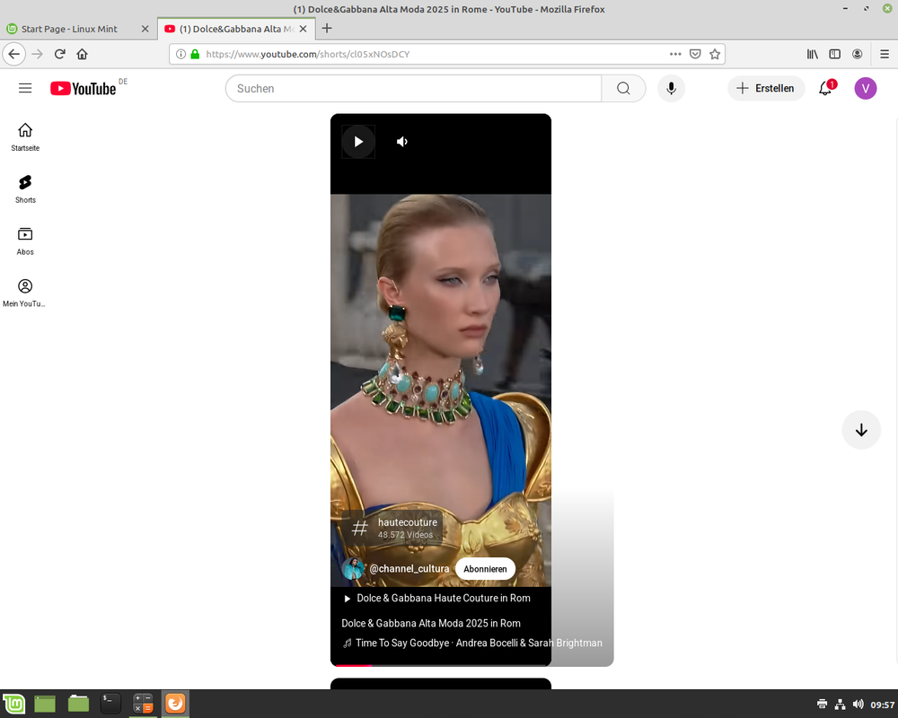Subscribe with the Abonnieren button
This screenshot has width=898, height=718.
coord(485,568)
